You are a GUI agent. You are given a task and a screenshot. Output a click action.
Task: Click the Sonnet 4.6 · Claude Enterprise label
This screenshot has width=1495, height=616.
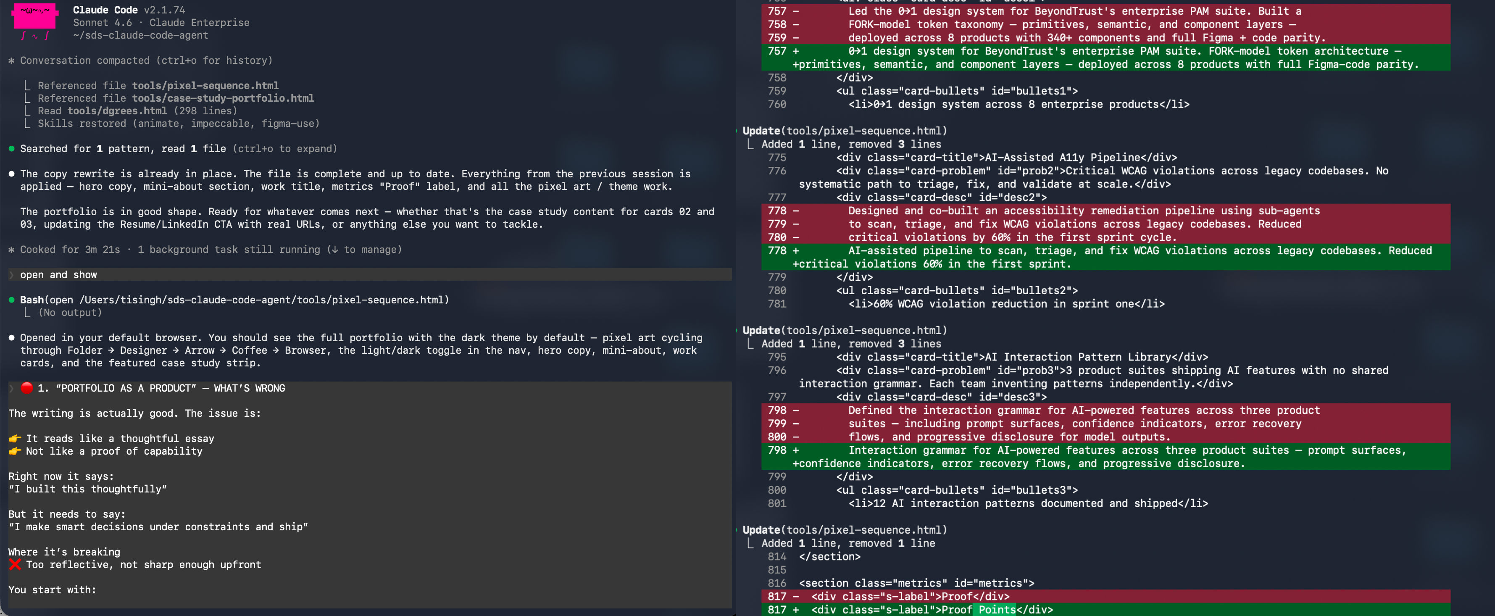[161, 23]
